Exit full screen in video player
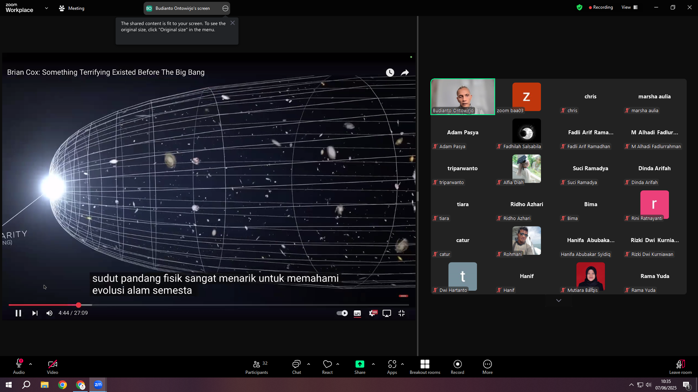This screenshot has height=392, width=698. point(402,313)
